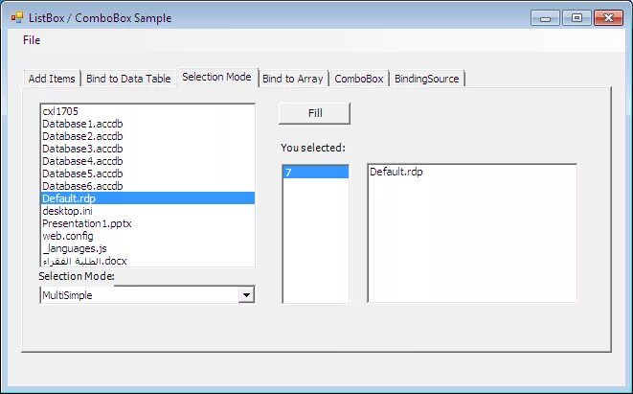
Task: Select web.config in the list
Action: pyautogui.click(x=147, y=236)
